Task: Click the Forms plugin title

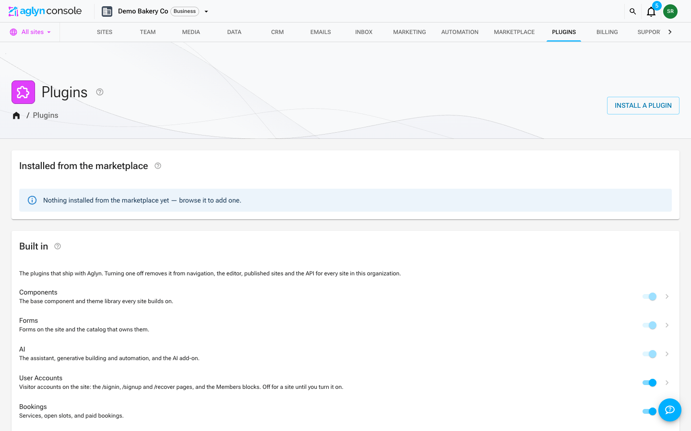Action: pyautogui.click(x=29, y=320)
